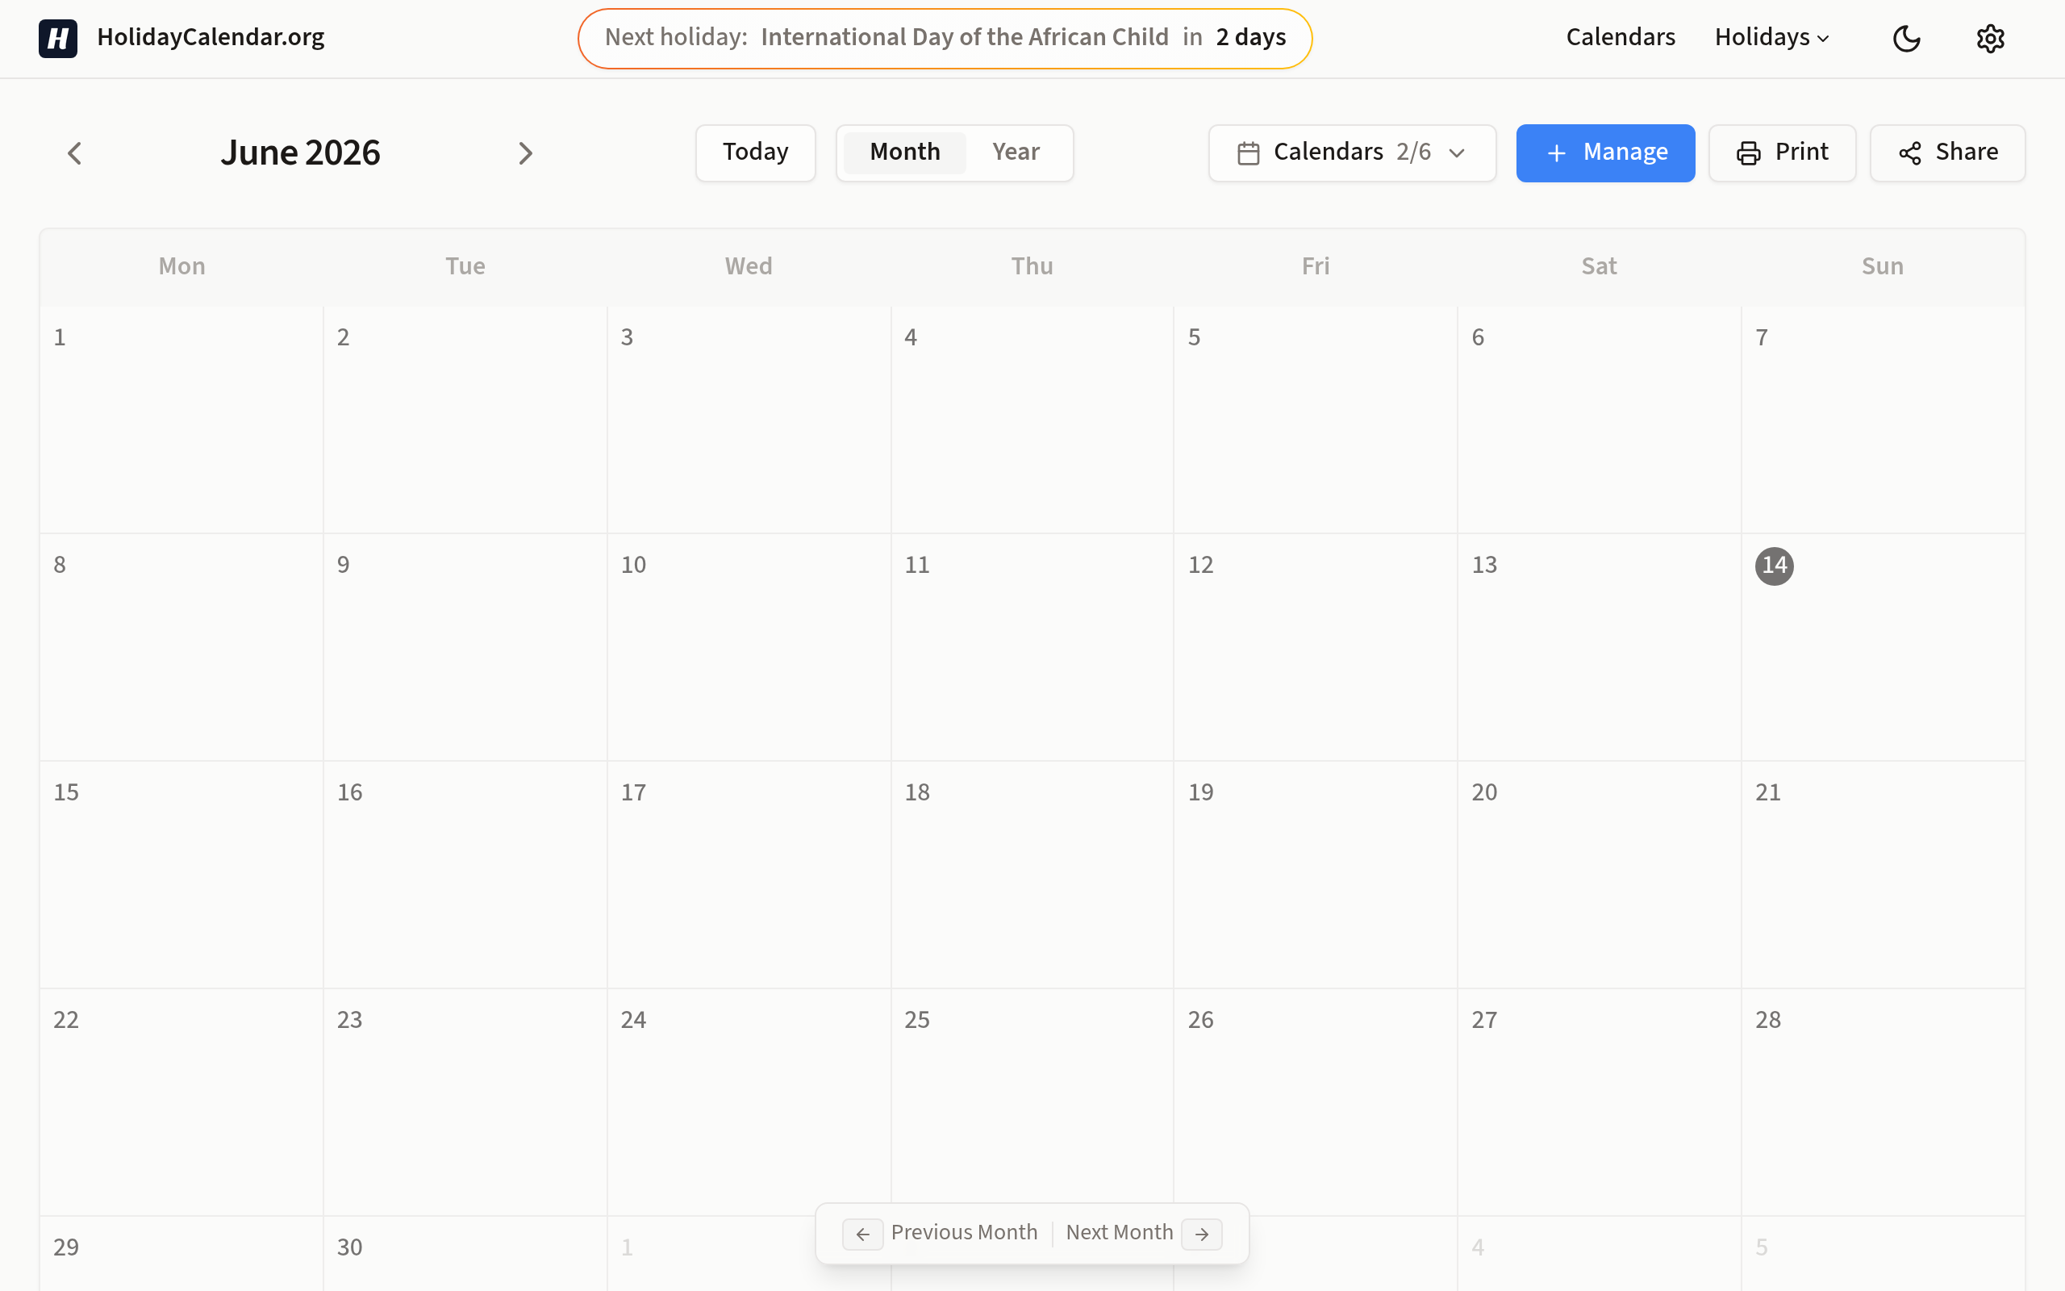Open the Calendars link in the top navigation

[1621, 38]
